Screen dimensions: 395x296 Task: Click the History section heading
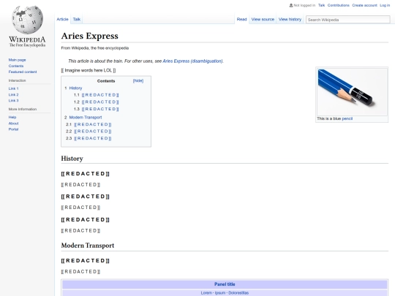click(72, 159)
